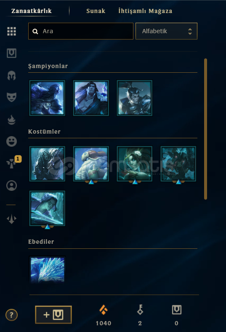This screenshot has height=332, width=226.
Task: Click the add chest plus button
Action: tap(53, 315)
